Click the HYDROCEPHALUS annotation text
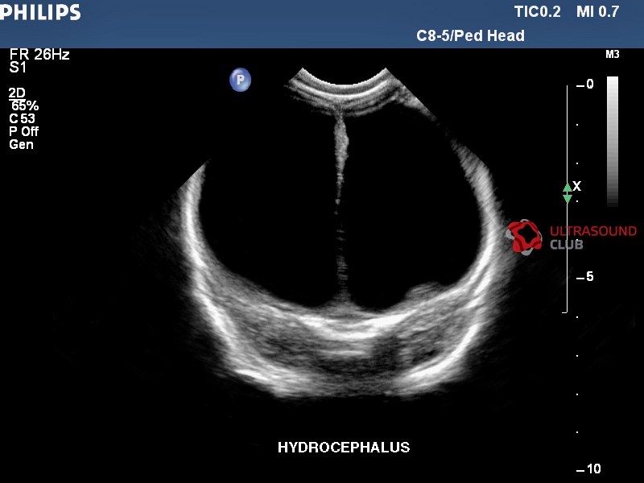This screenshot has height=483, width=644. click(x=344, y=447)
